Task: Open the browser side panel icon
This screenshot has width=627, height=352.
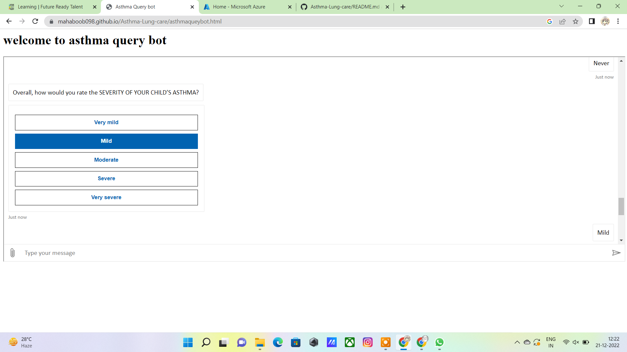Action: (591, 22)
